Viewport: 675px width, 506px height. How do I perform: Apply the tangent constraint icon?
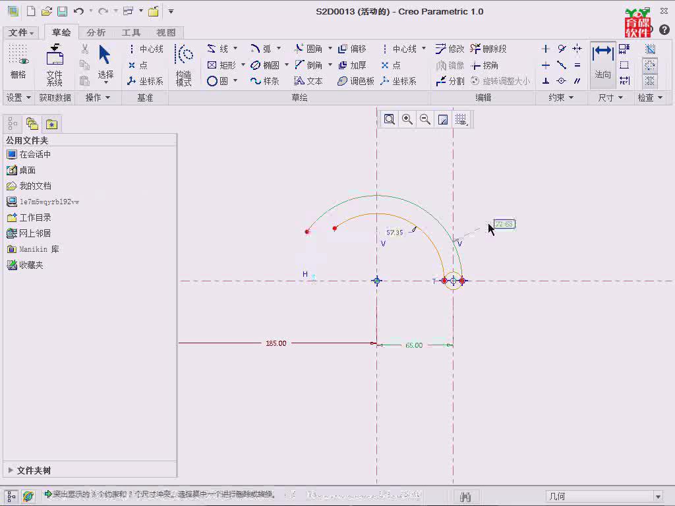tap(562, 49)
